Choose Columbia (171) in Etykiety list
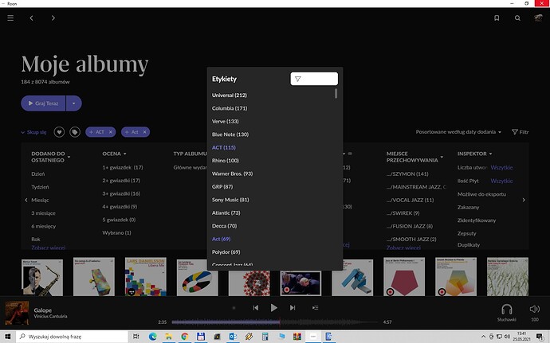 click(x=230, y=108)
